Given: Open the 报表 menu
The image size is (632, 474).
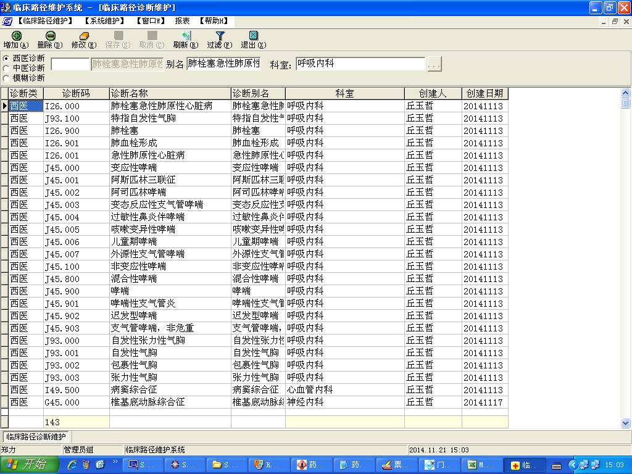Looking at the screenshot, I should [x=183, y=21].
